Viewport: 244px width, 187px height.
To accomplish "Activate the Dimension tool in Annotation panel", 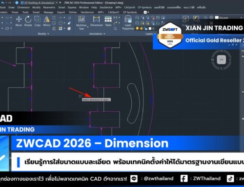I will 97,21.
